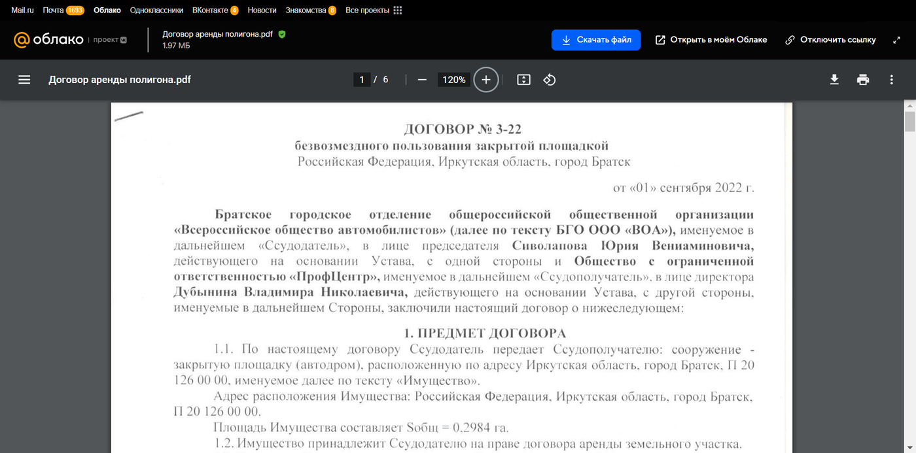Print the document
This screenshot has width=916, height=453.
click(863, 80)
